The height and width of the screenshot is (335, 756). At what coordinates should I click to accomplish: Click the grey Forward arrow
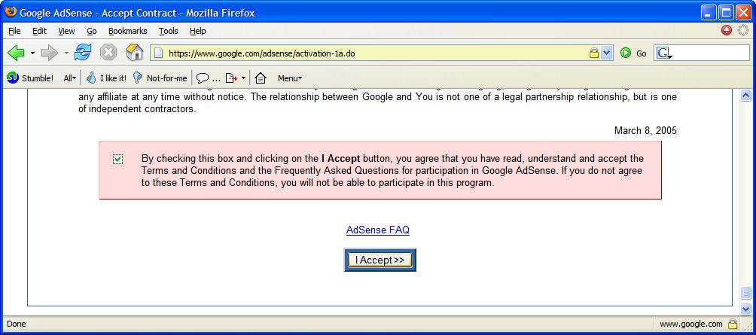click(x=50, y=53)
